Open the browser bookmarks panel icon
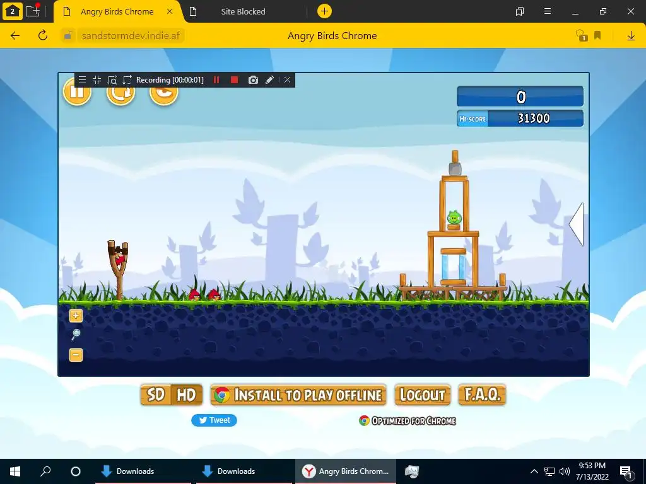The width and height of the screenshot is (646, 484). click(520, 11)
